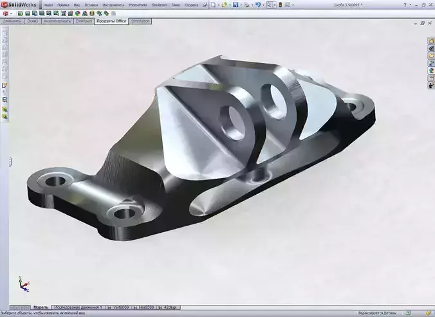Image resolution: width=435 pixels, height=317 pixels.
Task: Switch to the Эскиз tab
Action: (33, 21)
